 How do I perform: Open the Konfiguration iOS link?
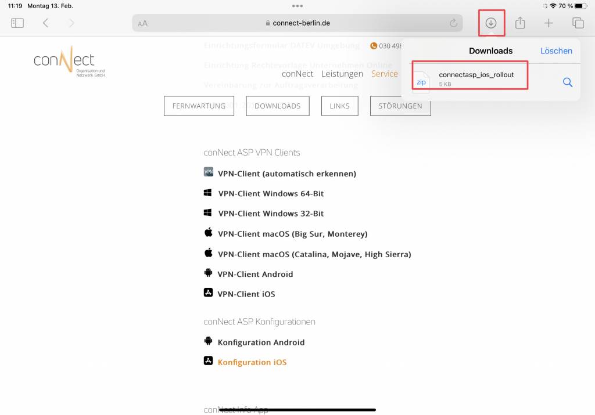252,362
